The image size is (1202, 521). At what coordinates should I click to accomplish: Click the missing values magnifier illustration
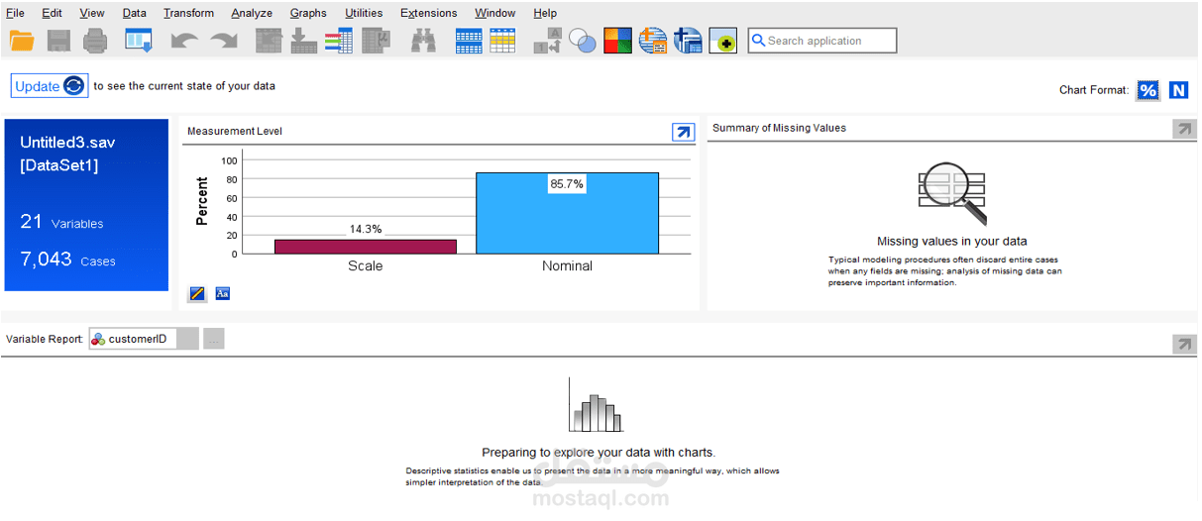tap(952, 194)
